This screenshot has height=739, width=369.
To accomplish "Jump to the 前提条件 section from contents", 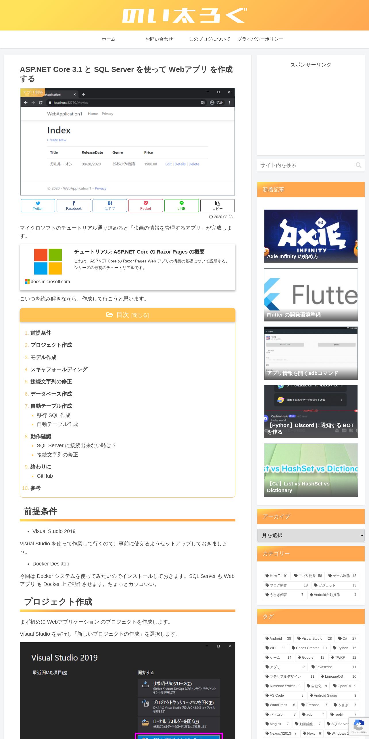I will click(41, 333).
